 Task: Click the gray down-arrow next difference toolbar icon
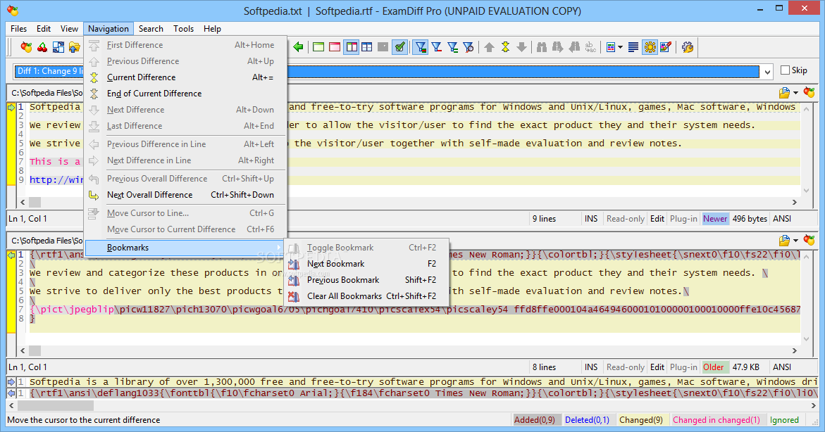click(x=521, y=47)
